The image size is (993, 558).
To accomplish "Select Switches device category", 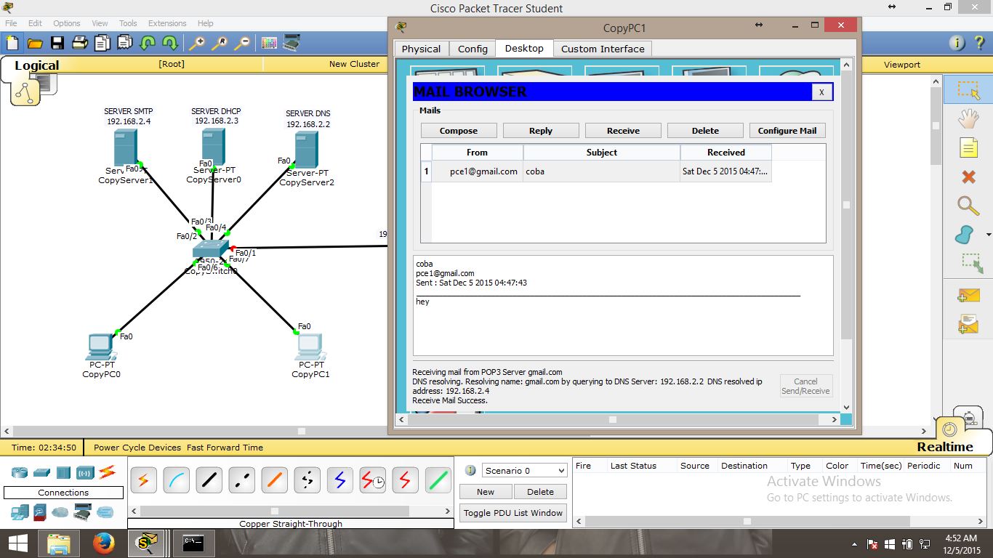I will click(41, 472).
